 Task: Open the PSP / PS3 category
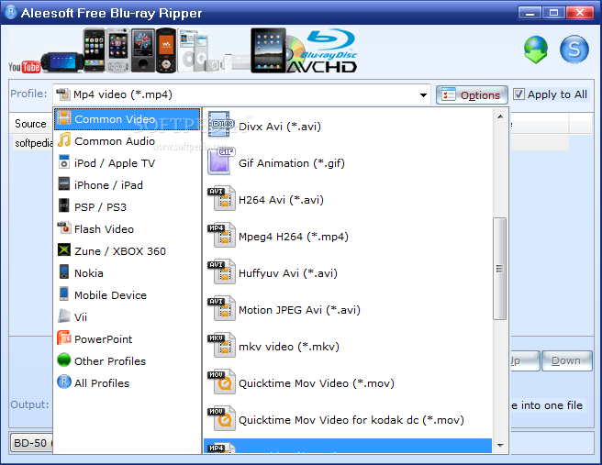coord(127,206)
